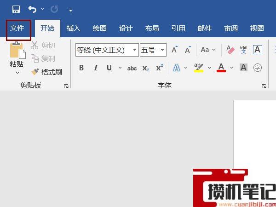The height and width of the screenshot is (207, 276).
Task: Open the Aa Change Case menu
Action: click(208, 50)
